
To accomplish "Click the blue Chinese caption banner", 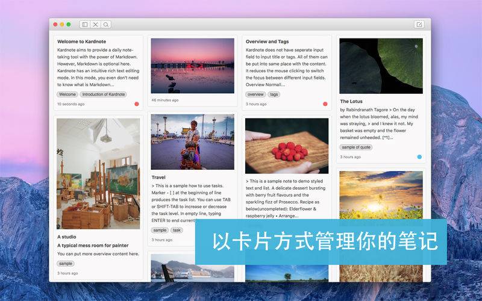I will [x=321, y=242].
